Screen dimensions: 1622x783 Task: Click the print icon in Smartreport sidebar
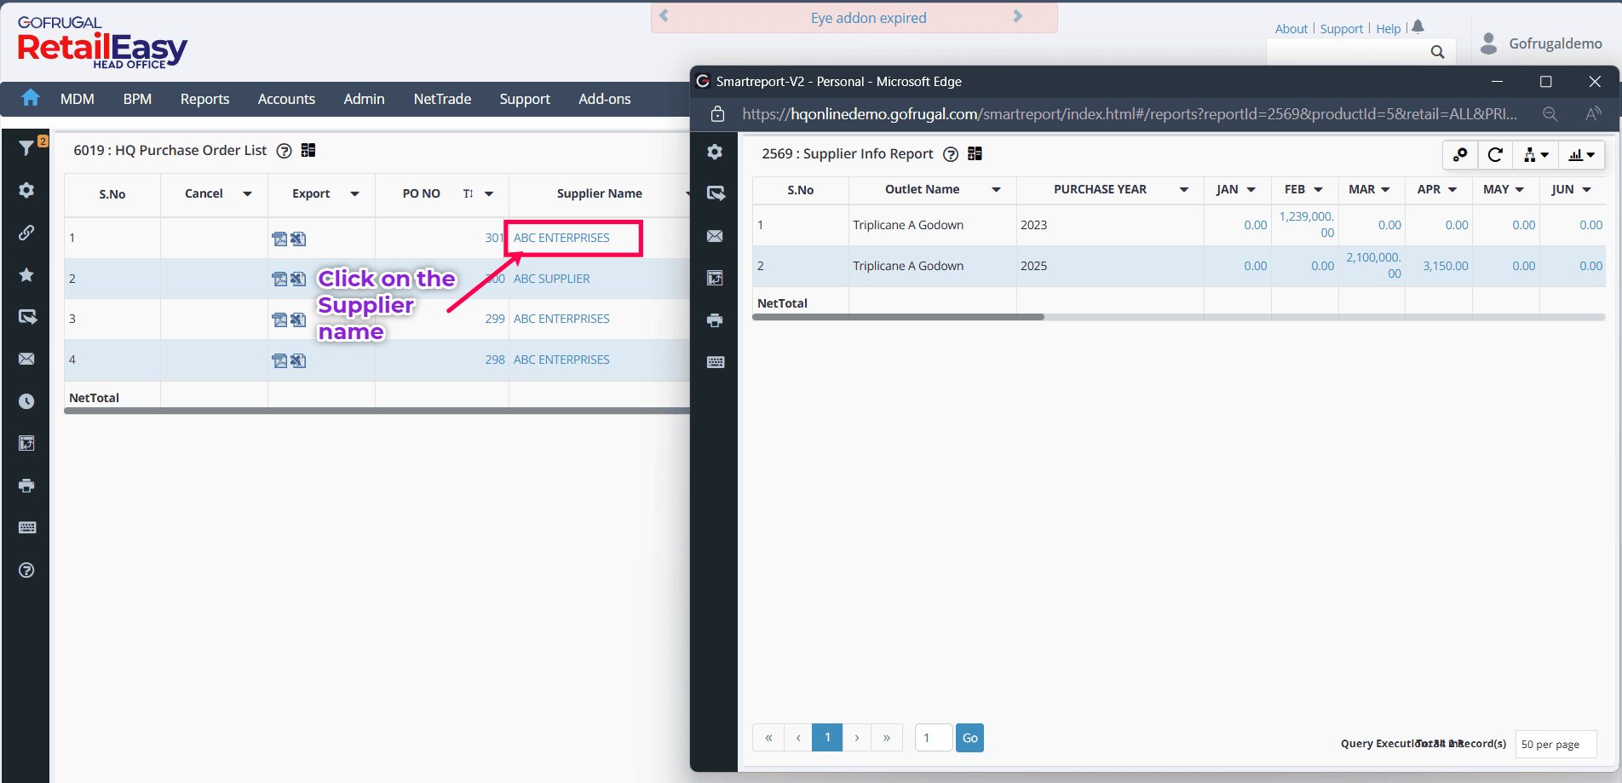715,320
